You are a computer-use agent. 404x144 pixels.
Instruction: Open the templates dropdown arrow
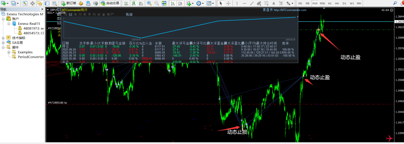[x=213, y=4]
